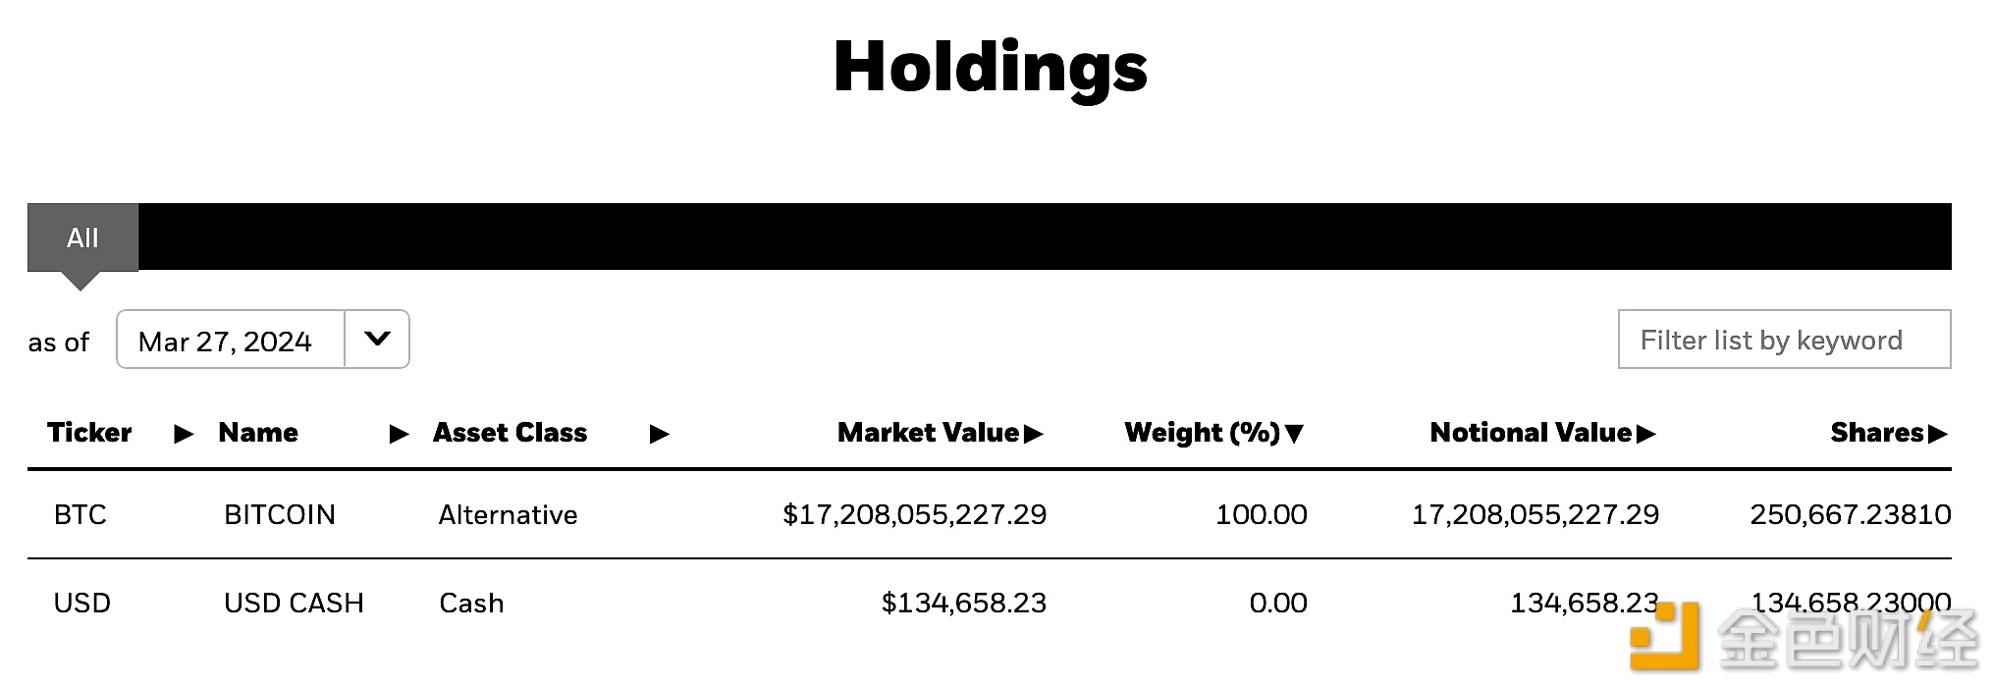Click the Jinse Finance watermark logo
This screenshot has height=685, width=1993.
click(x=1804, y=638)
